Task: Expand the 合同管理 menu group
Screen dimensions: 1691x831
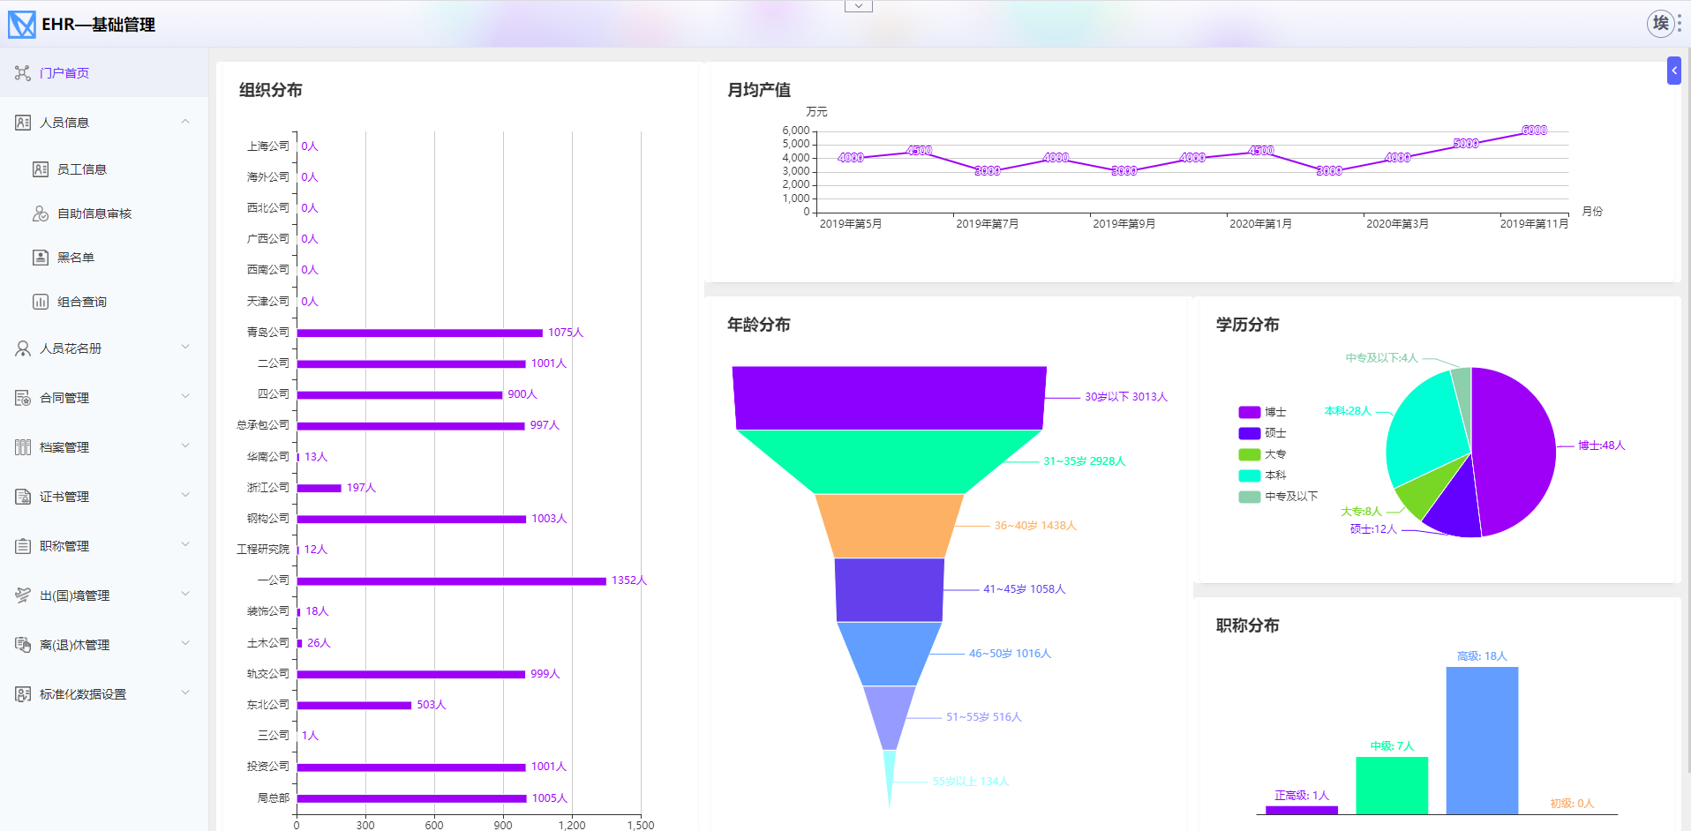Action: tap(185, 397)
